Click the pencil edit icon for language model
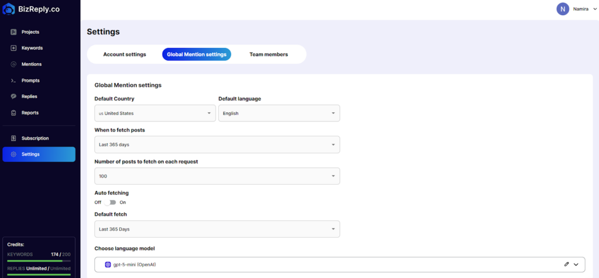 click(x=566, y=265)
